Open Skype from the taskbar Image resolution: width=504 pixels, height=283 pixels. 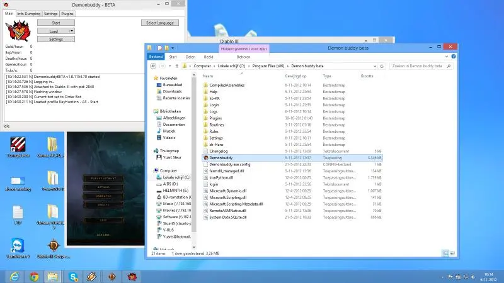pyautogui.click(x=73, y=275)
